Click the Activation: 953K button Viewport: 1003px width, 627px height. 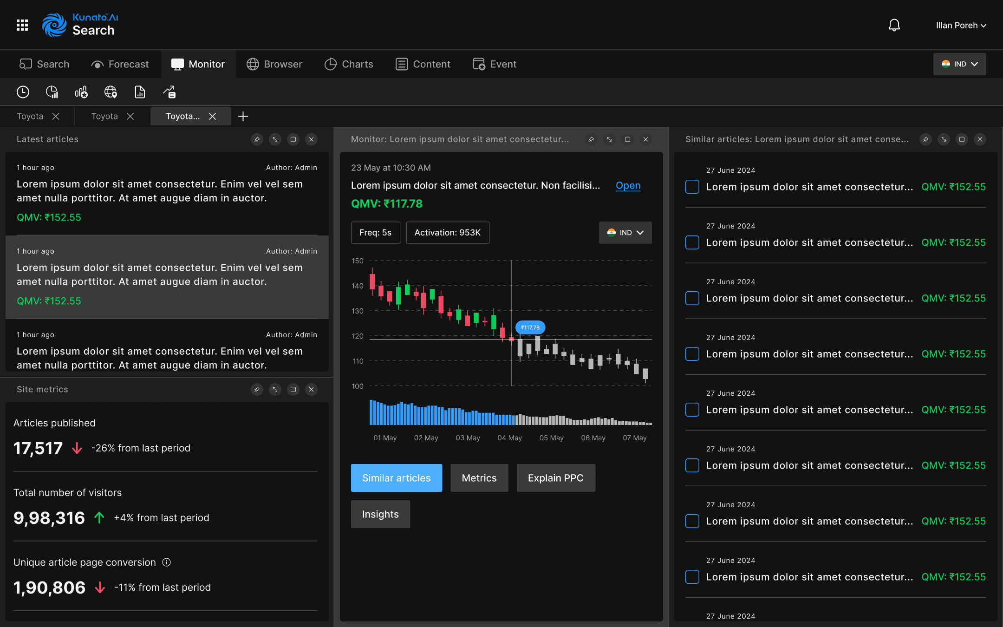(x=448, y=233)
